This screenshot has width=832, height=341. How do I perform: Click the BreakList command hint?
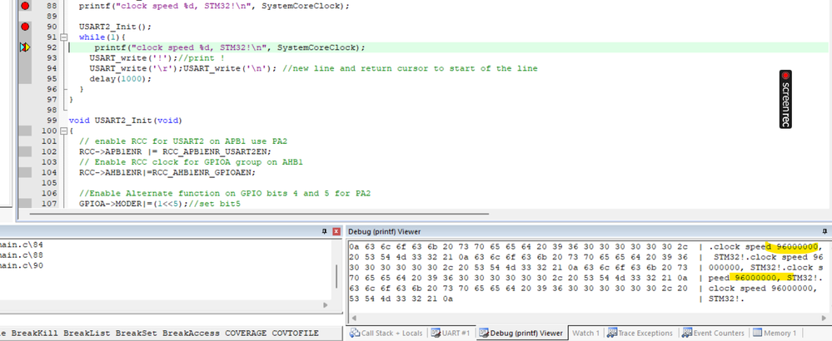point(87,333)
